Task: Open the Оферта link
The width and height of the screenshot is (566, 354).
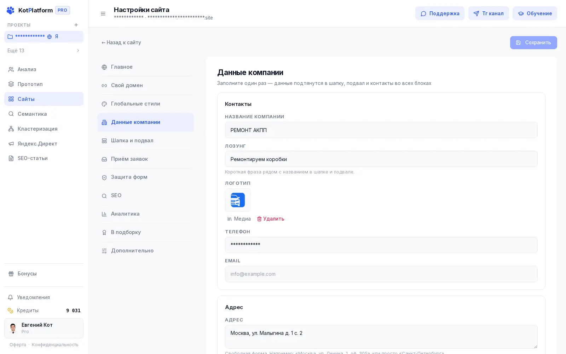Action: [18, 345]
